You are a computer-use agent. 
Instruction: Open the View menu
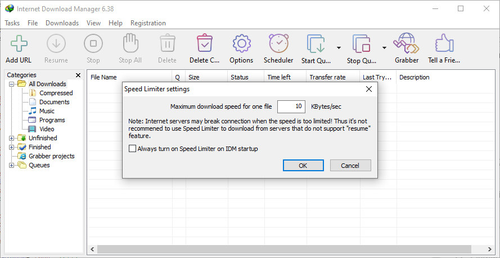pyautogui.click(x=93, y=23)
